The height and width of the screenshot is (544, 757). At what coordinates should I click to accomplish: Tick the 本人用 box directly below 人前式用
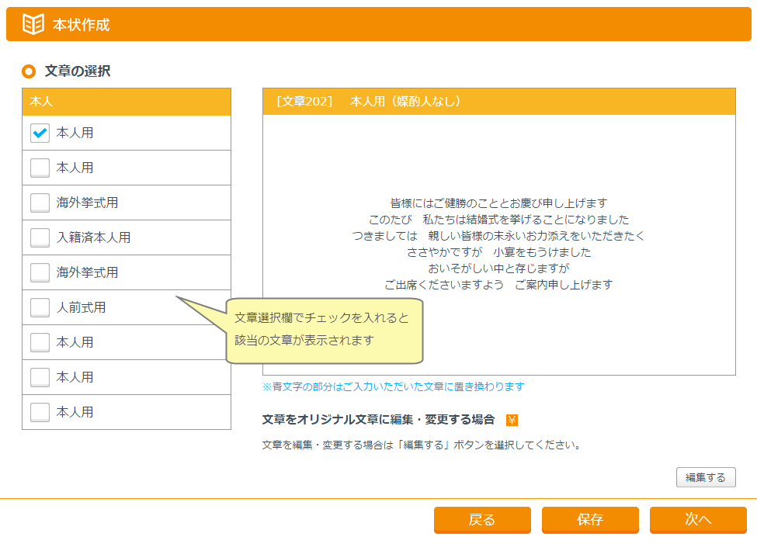tap(40, 342)
